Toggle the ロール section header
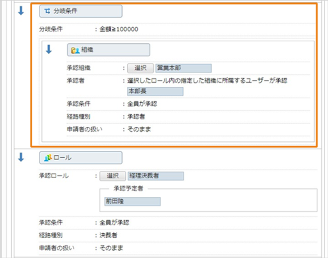The image size is (328, 258). (81, 158)
